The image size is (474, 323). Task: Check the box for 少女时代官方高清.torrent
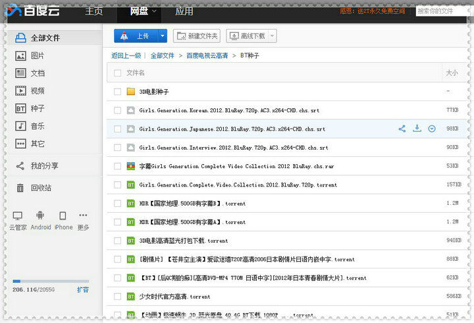point(118,296)
